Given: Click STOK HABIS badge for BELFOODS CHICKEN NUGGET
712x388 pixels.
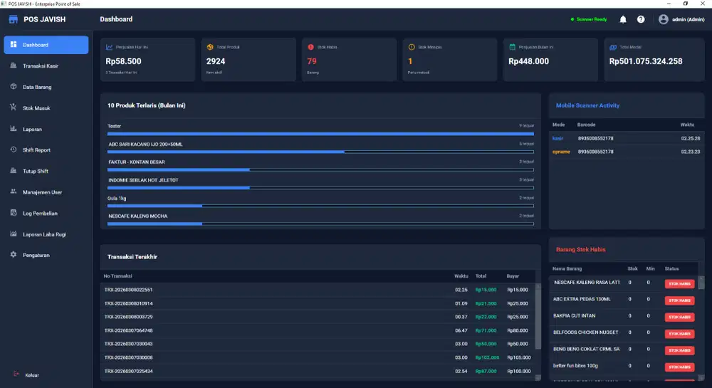Looking at the screenshot, I should [x=679, y=333].
